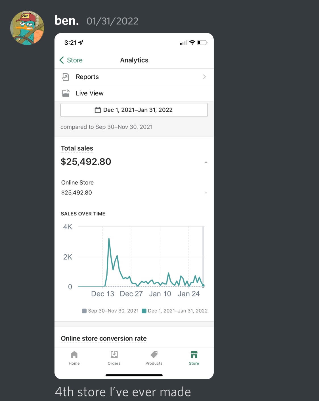This screenshot has width=319, height=401.
Task: Tap the Total sales heading
Action: point(77,148)
